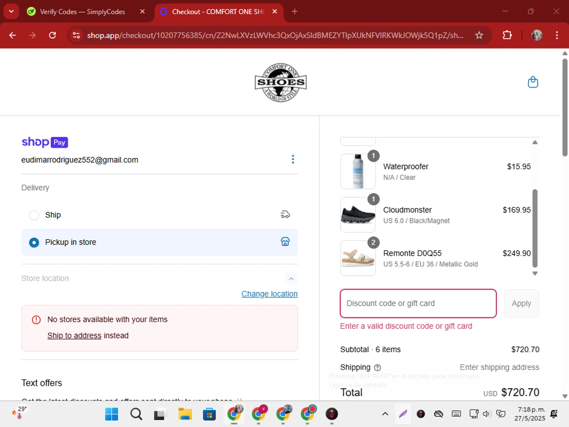
Task: Open the volume speaker tray icon
Action: (x=487, y=414)
